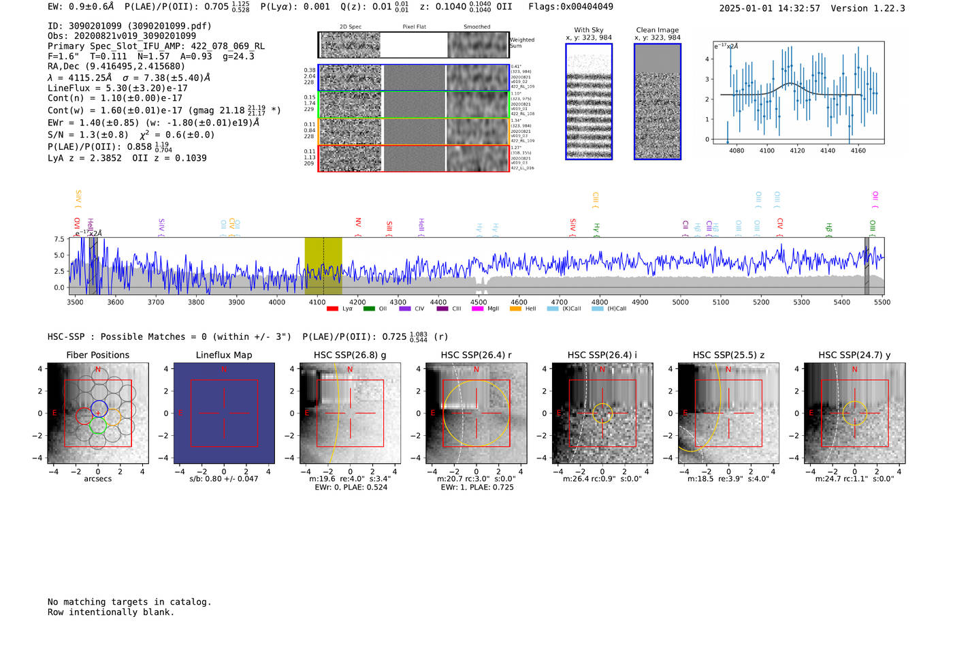Viewport: 953px width, 649px height.
Task: Open the HSC SSP(26.8) g image
Action: click(350, 413)
